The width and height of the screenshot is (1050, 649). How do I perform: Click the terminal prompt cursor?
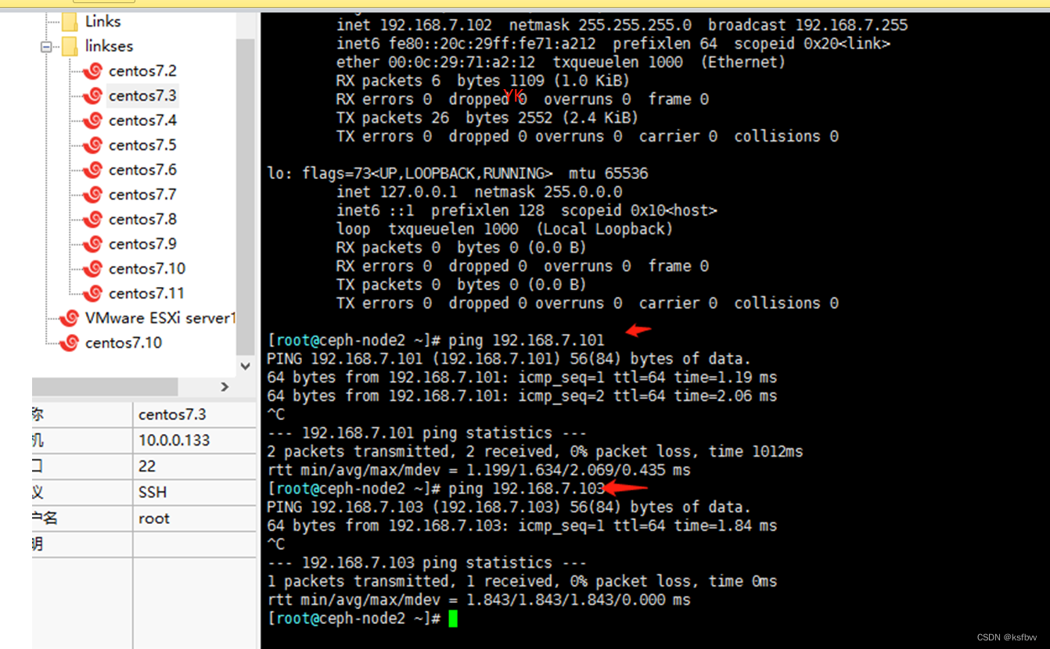(453, 619)
